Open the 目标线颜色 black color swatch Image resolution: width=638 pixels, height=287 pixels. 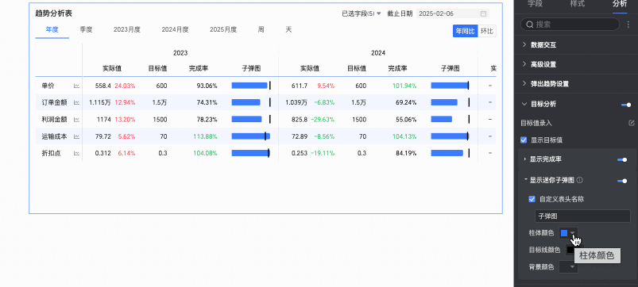coord(570,250)
